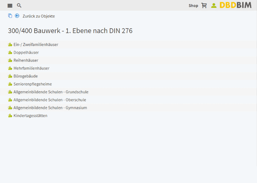Open Allgemeinbildende Schulen - Grundschule
The height and width of the screenshot is (183, 257).
(x=51, y=92)
